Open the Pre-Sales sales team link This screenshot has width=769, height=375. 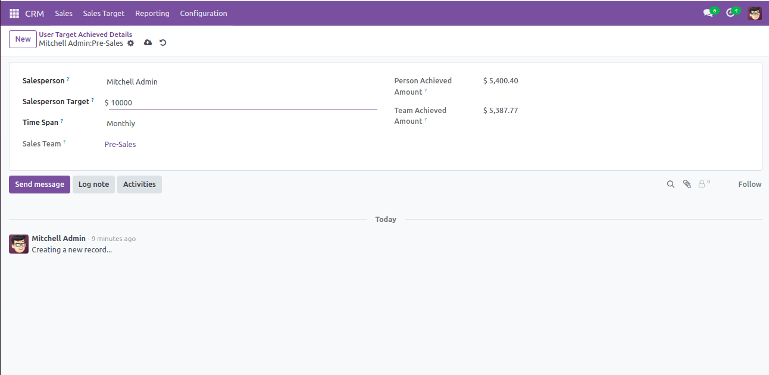120,145
